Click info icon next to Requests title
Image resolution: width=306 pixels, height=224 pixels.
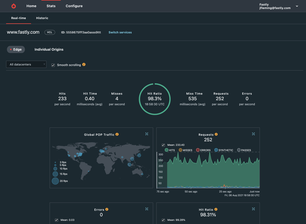(216, 134)
